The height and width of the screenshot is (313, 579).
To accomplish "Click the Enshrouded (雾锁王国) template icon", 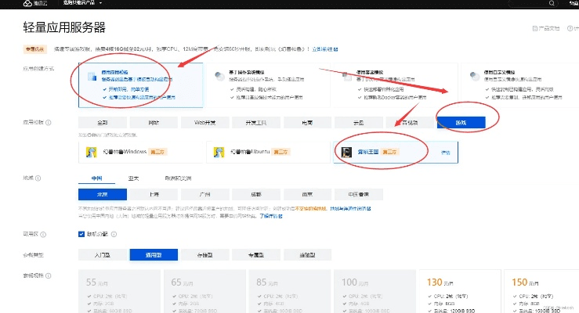I will (x=346, y=152).
